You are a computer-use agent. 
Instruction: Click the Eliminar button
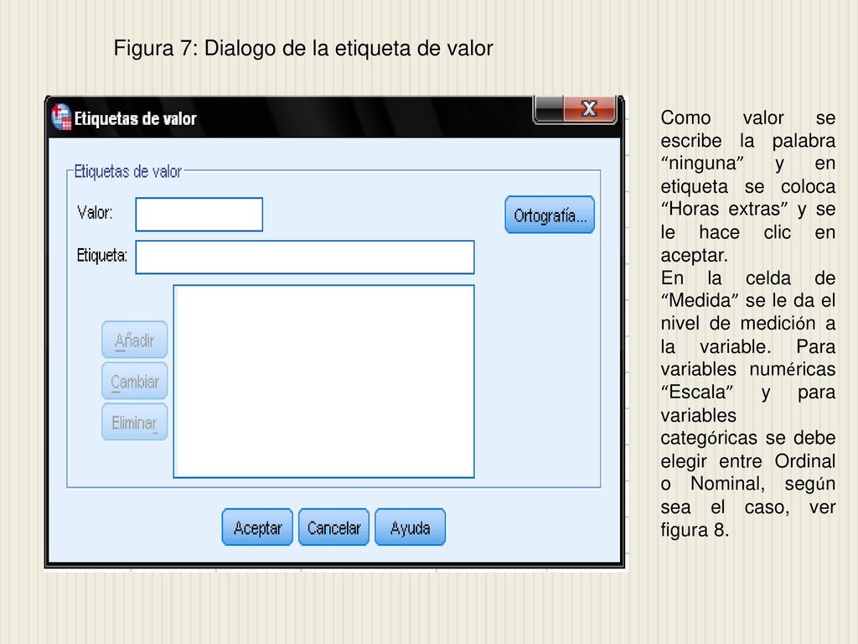point(135,422)
